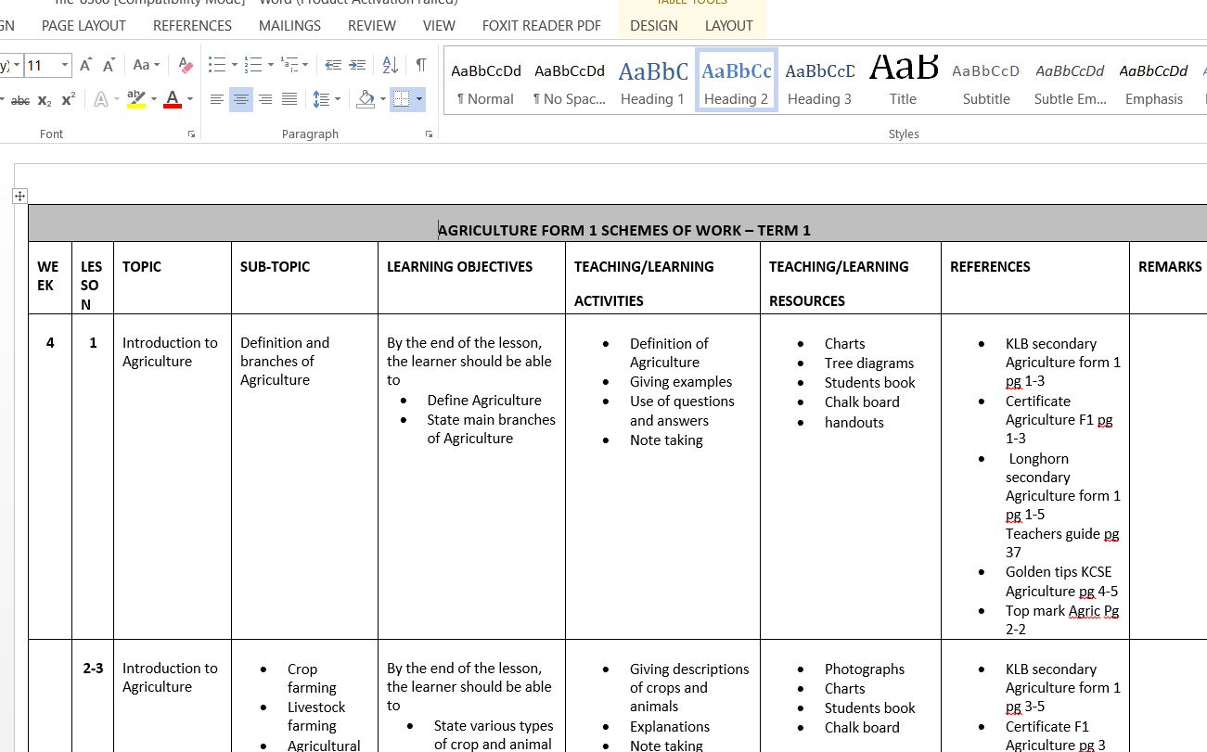Switch to the MAILINGS tab
Image resolution: width=1207 pixels, height=752 pixels.
click(289, 26)
